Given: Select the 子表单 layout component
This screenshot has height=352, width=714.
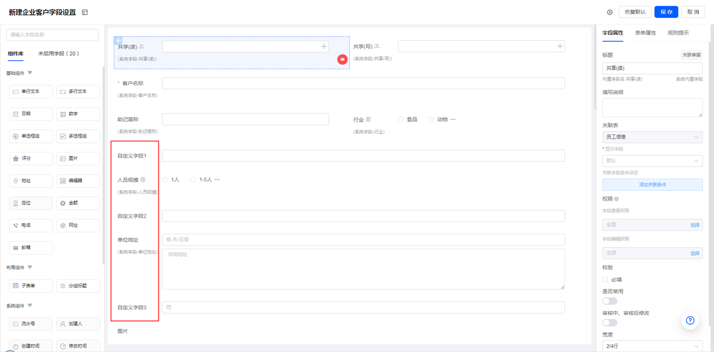Looking at the screenshot, I should coord(31,286).
